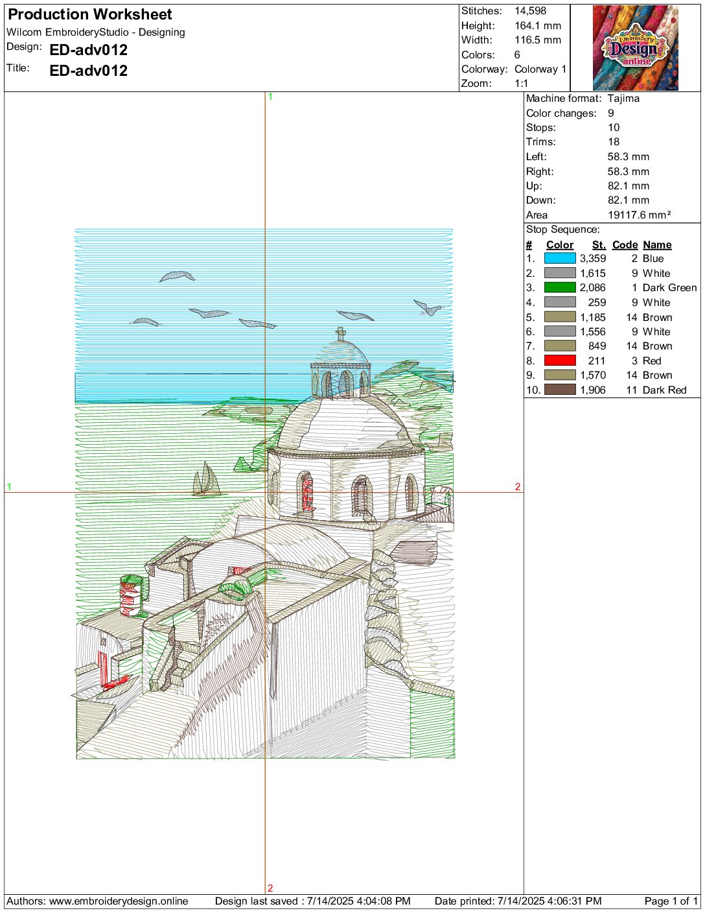
Task: Click the blue color swatch in row 1
Action: (x=560, y=258)
